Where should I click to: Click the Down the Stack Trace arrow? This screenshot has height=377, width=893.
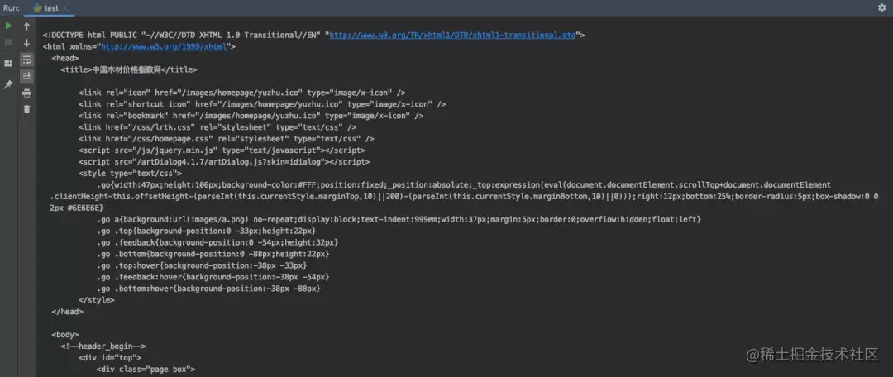[x=26, y=43]
